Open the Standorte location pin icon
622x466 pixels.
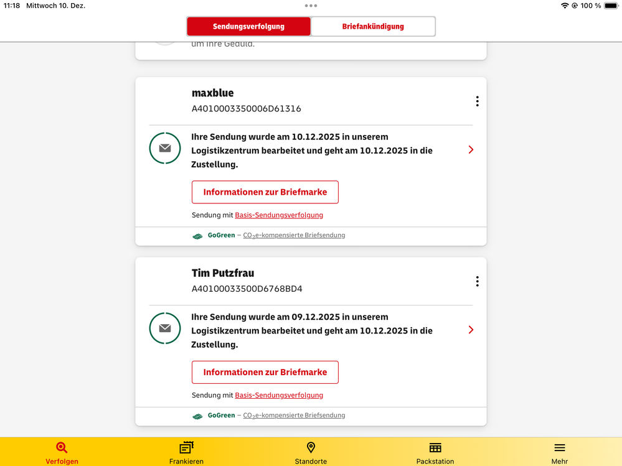pos(311,448)
